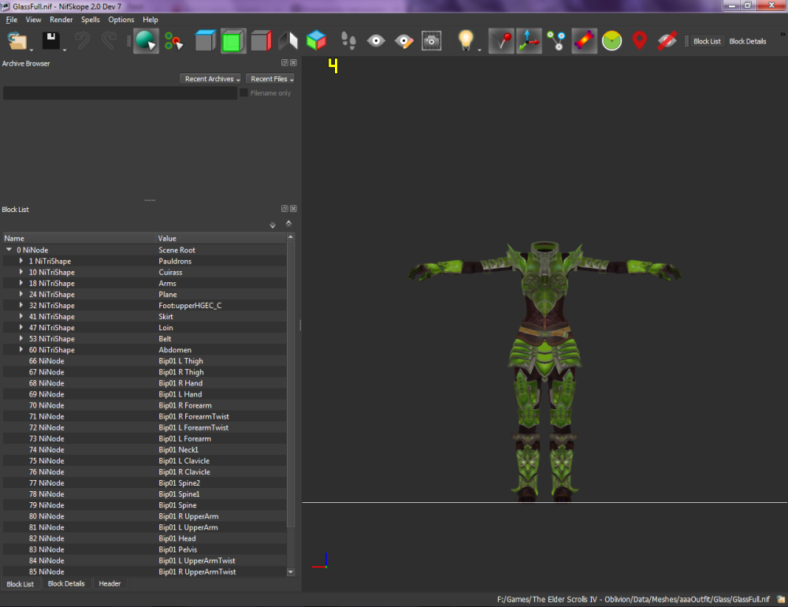Select the object selection sphere tool

(146, 41)
